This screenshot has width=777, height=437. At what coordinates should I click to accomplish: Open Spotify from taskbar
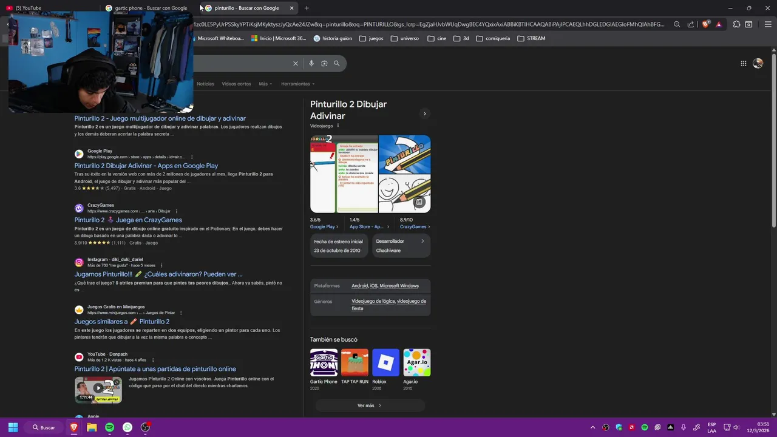tap(109, 427)
